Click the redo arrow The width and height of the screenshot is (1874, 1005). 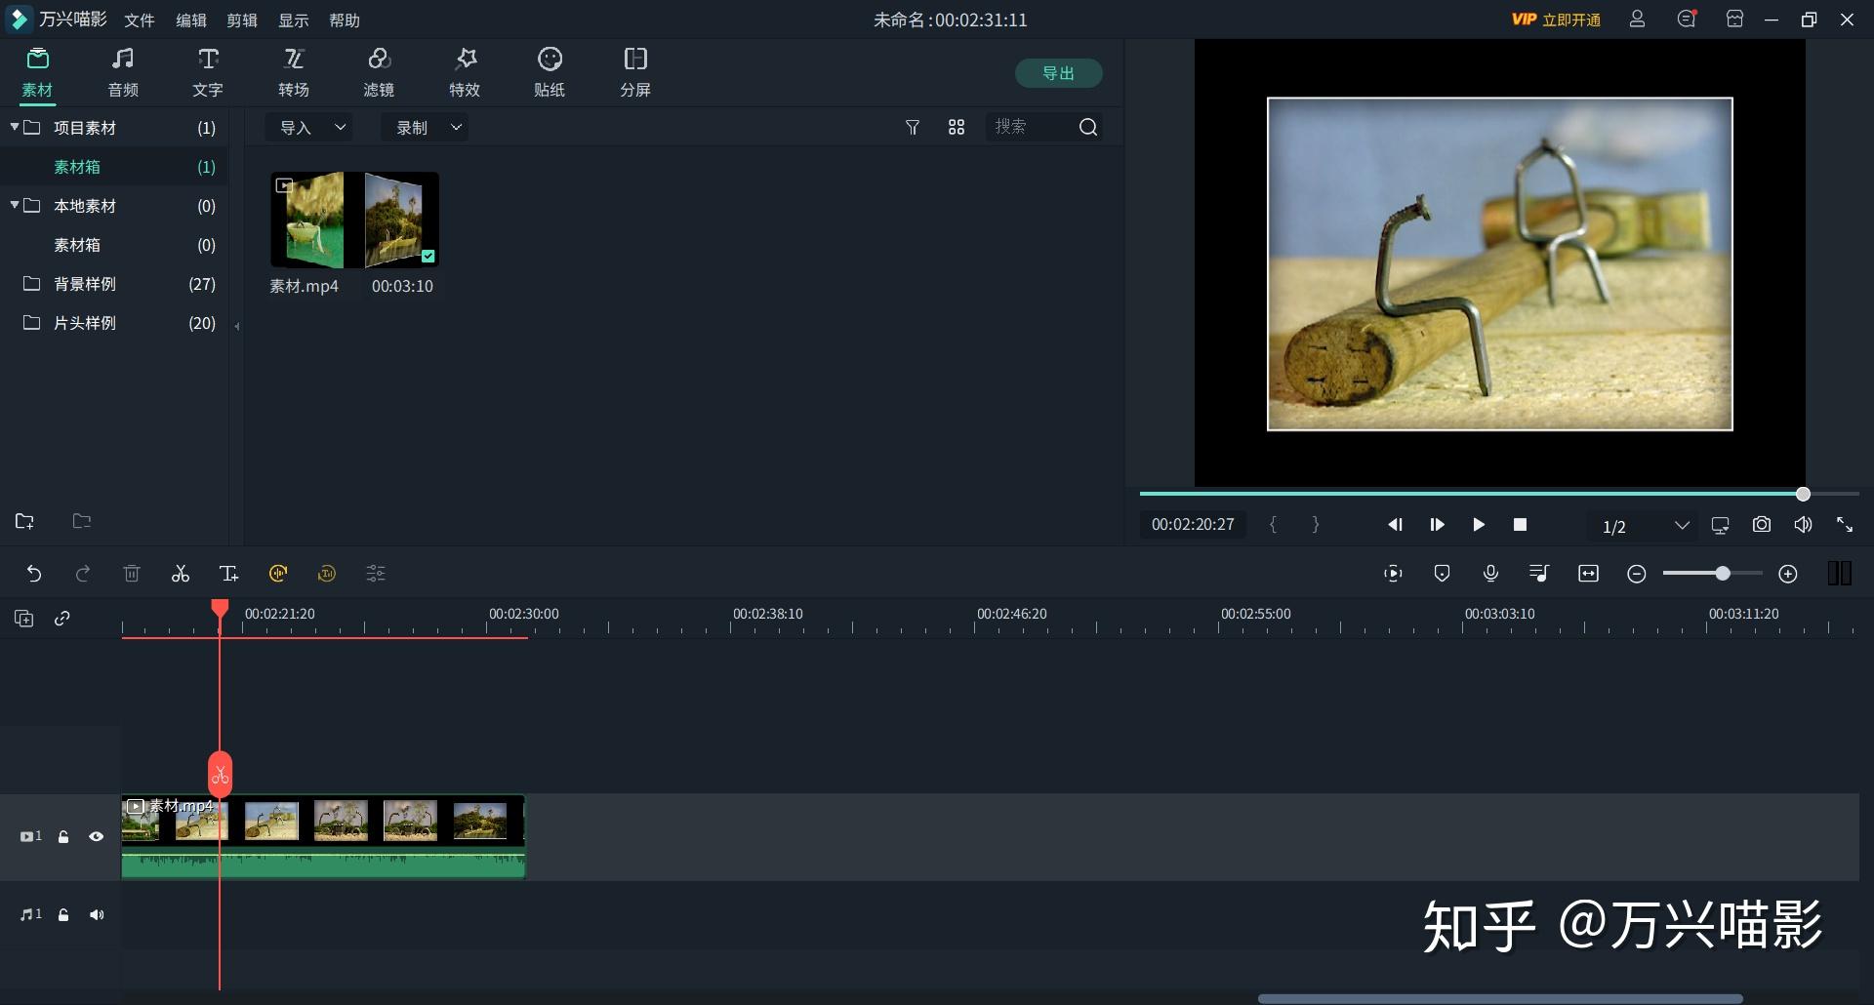click(83, 574)
